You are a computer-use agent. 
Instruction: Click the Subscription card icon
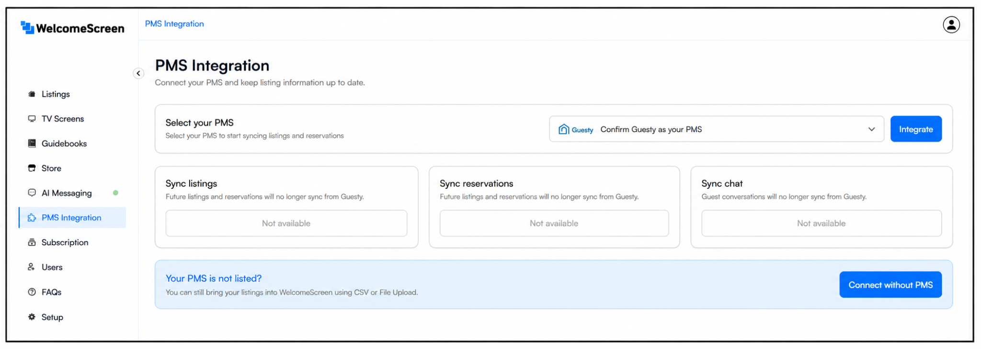[32, 242]
